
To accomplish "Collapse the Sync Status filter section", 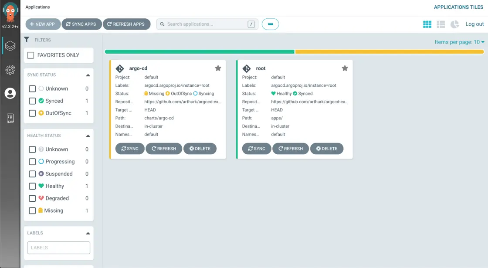I will [88, 75].
